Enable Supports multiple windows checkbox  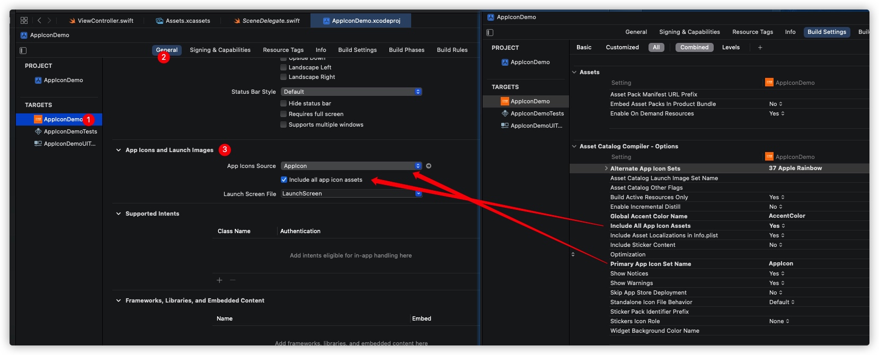tap(283, 125)
